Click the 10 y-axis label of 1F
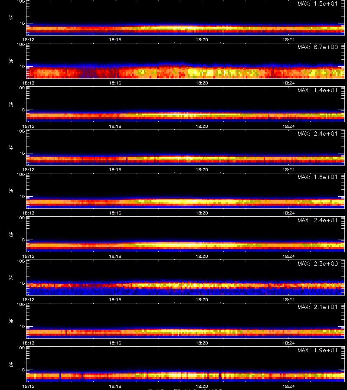The width and height of the screenshot is (347, 390). pyautogui.click(x=23, y=23)
